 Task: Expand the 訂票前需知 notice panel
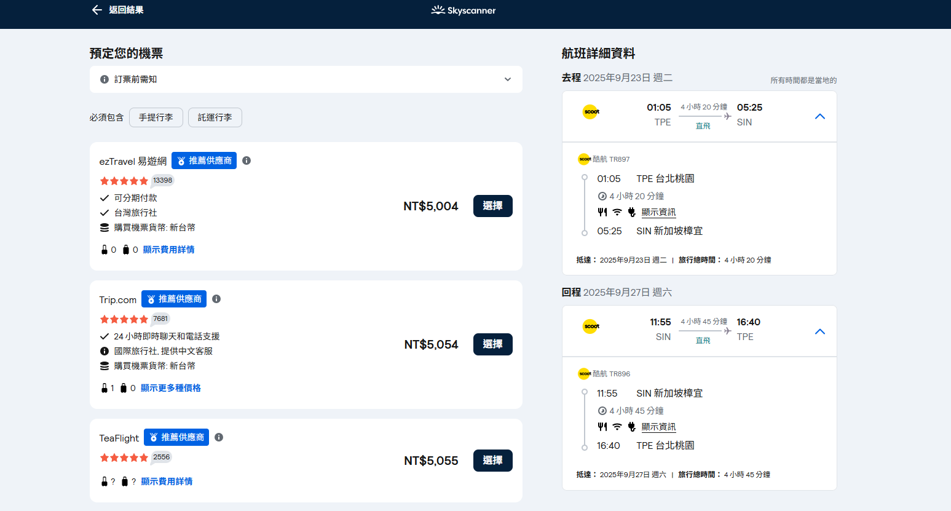pyautogui.click(x=306, y=79)
